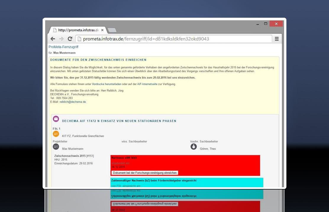Click the browser back arrow

(53, 39)
